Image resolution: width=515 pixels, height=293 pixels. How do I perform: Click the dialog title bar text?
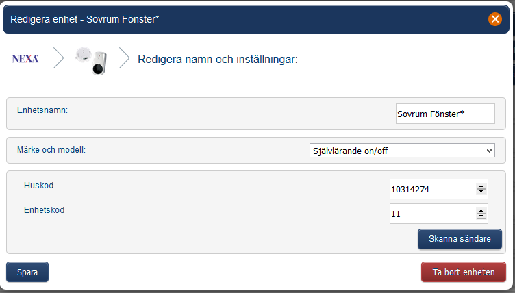(85, 19)
